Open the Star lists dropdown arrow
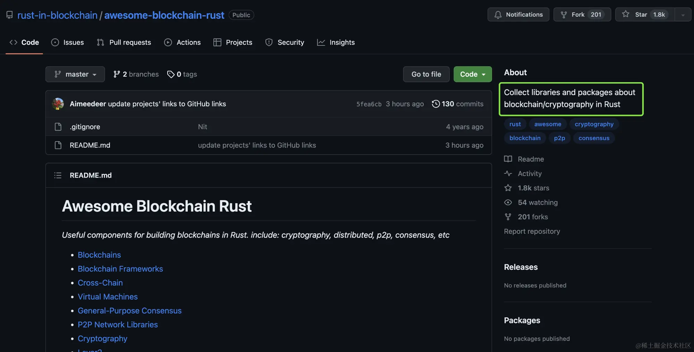Viewport: 694px width, 352px height. pyautogui.click(x=683, y=15)
